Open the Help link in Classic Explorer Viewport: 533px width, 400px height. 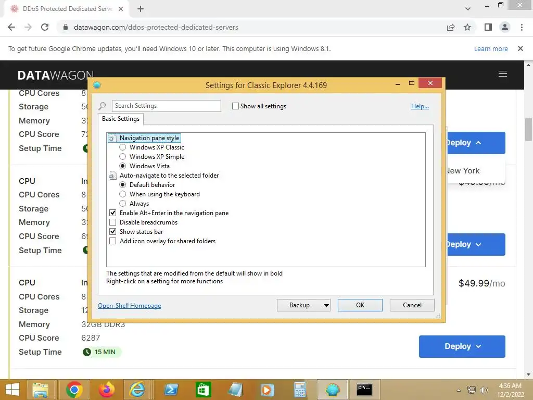click(420, 106)
